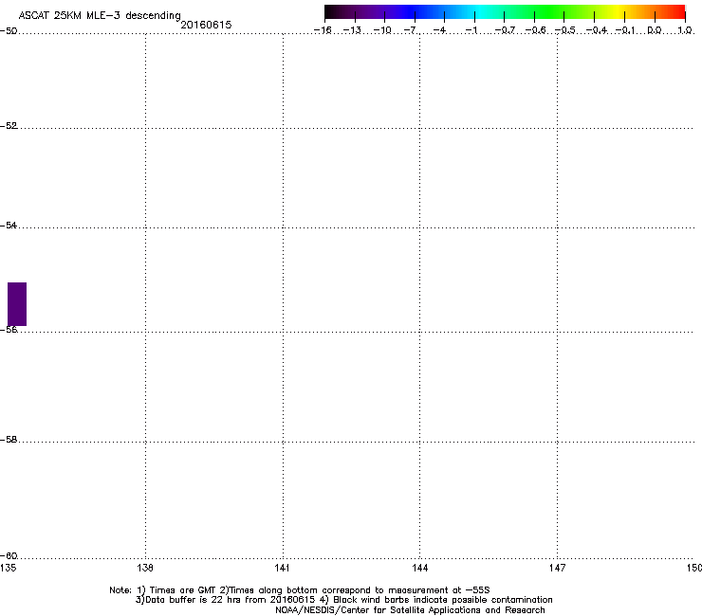The height and width of the screenshot is (616, 702).
Task: Click the 138 longitude axis label
Action: click(145, 568)
